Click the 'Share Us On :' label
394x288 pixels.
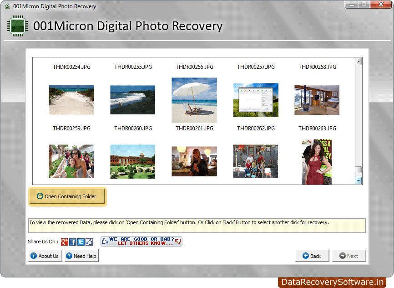click(x=43, y=242)
